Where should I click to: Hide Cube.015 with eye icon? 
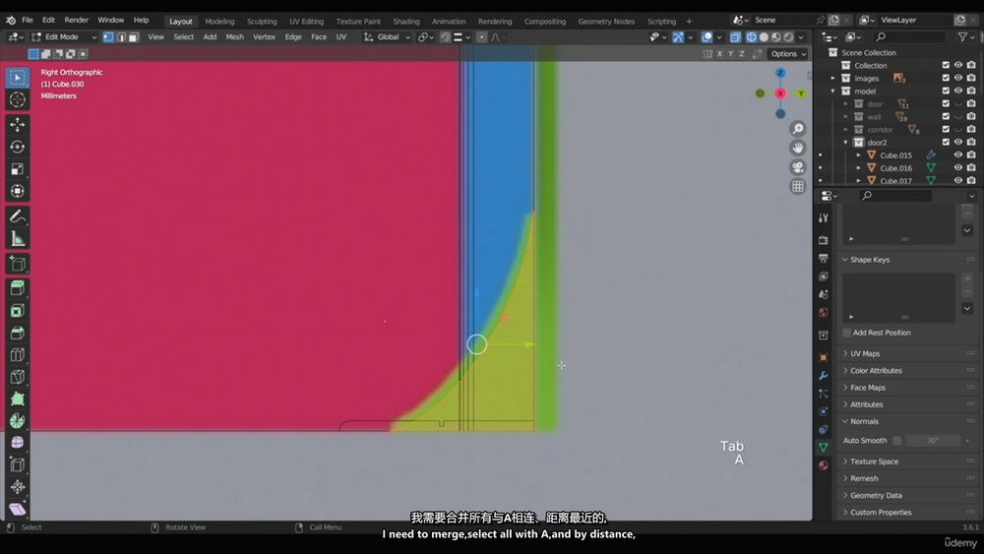[958, 154]
